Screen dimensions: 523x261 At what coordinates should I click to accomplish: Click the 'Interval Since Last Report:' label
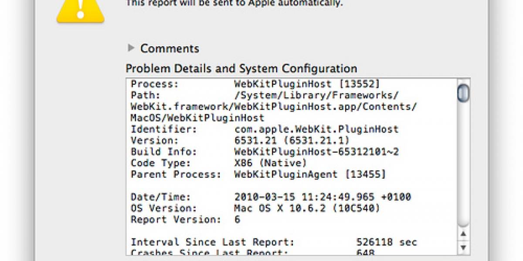(213, 242)
